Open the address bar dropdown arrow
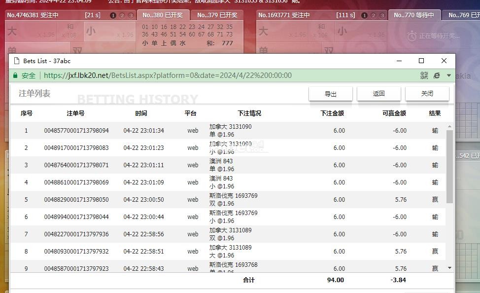Image resolution: width=480 pixels, height=293 pixels. (x=449, y=75)
